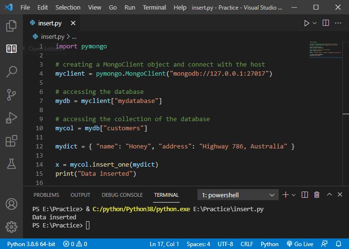Close the terminal panel
The height and width of the screenshot is (249, 349).
tap(339, 194)
